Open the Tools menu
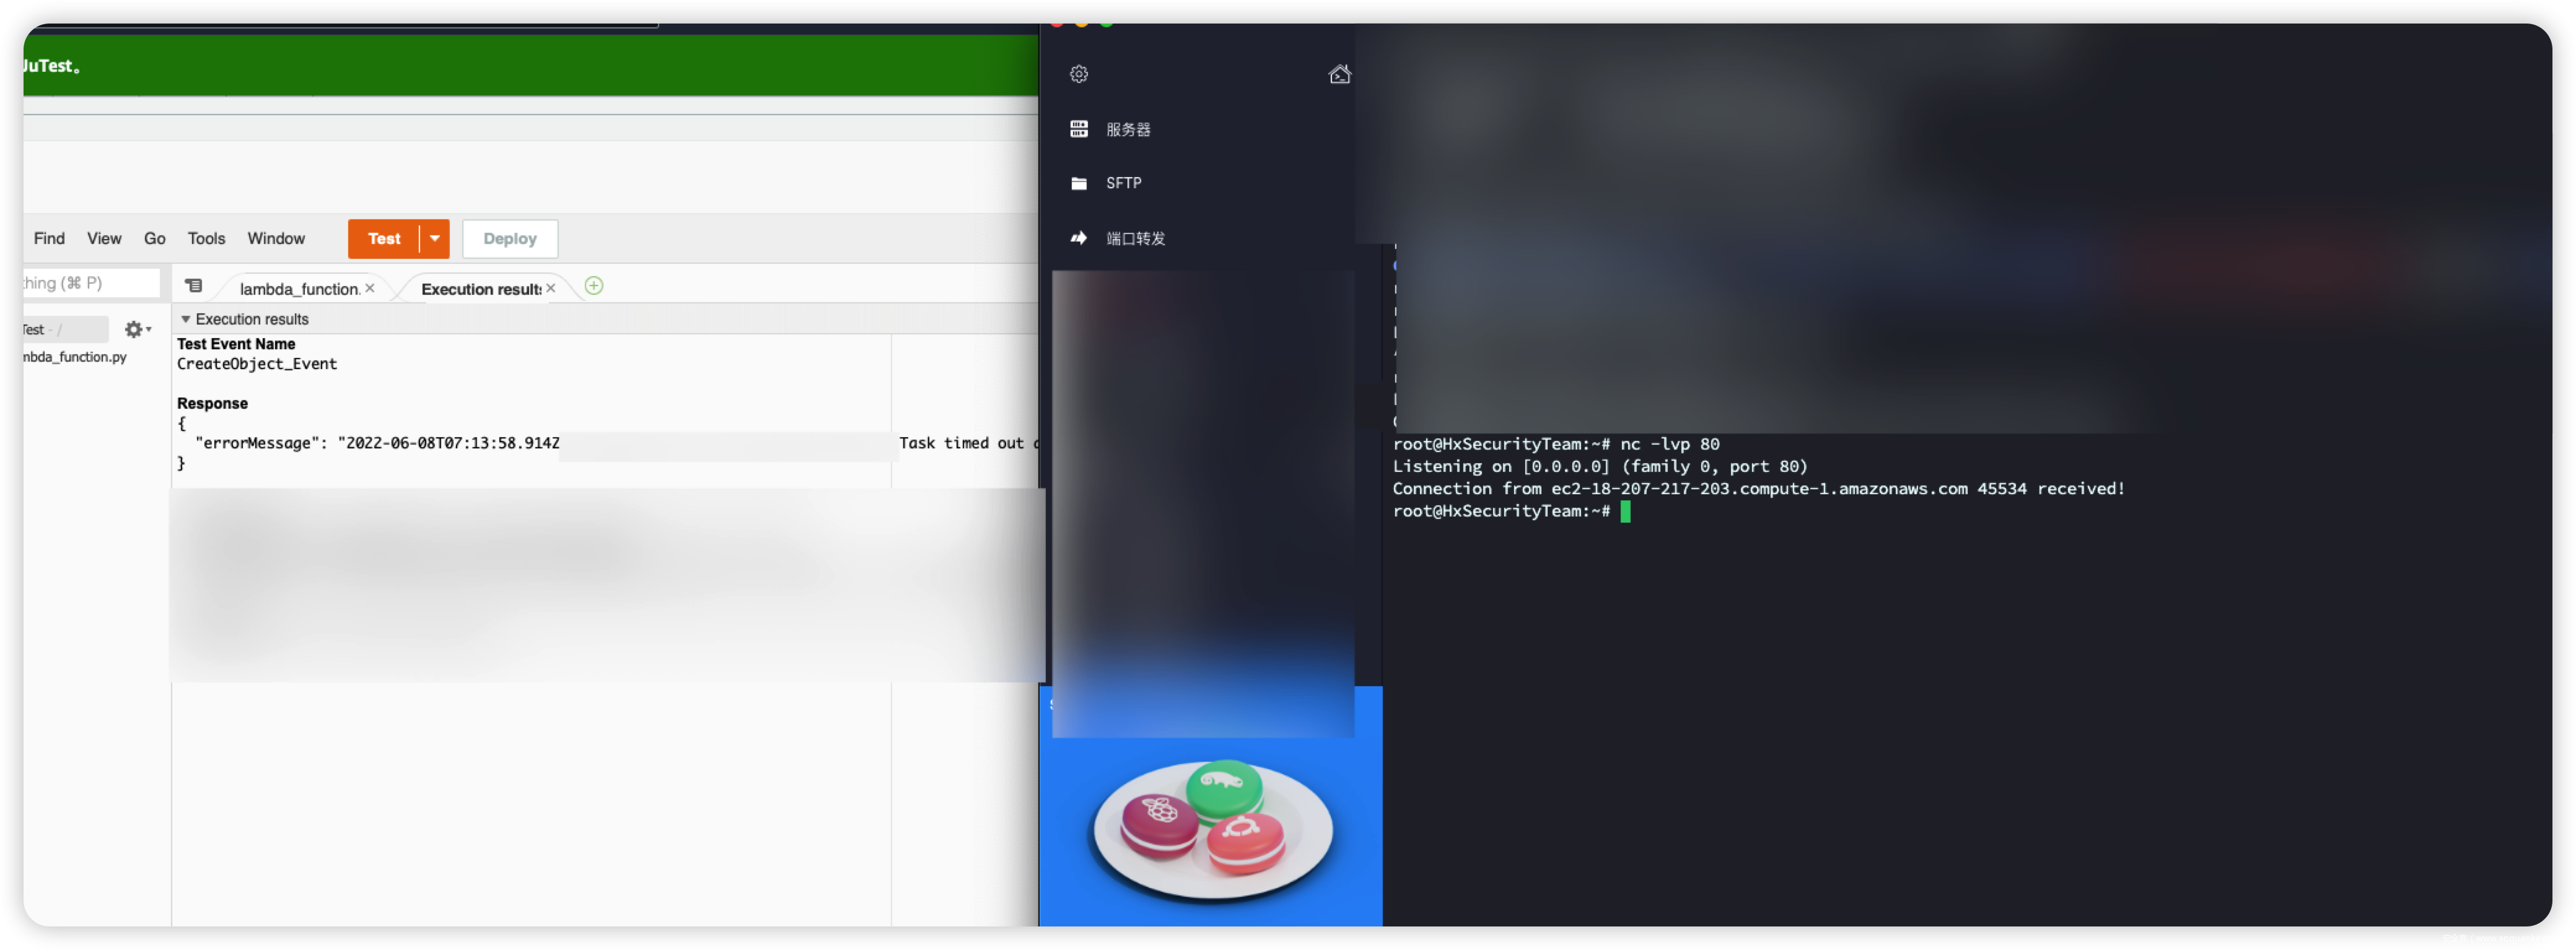This screenshot has height=950, width=2576. click(x=206, y=239)
